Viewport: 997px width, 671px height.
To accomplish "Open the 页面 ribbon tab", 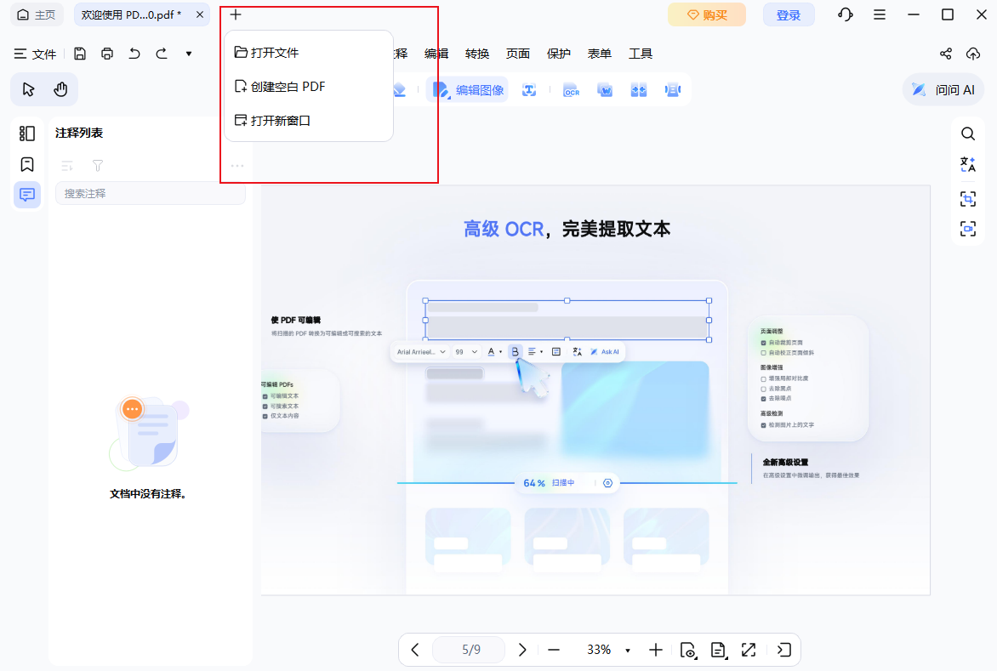I will 517,54.
